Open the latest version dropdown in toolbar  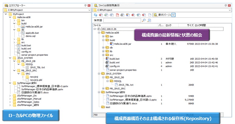pyautogui.click(x=173, y=15)
